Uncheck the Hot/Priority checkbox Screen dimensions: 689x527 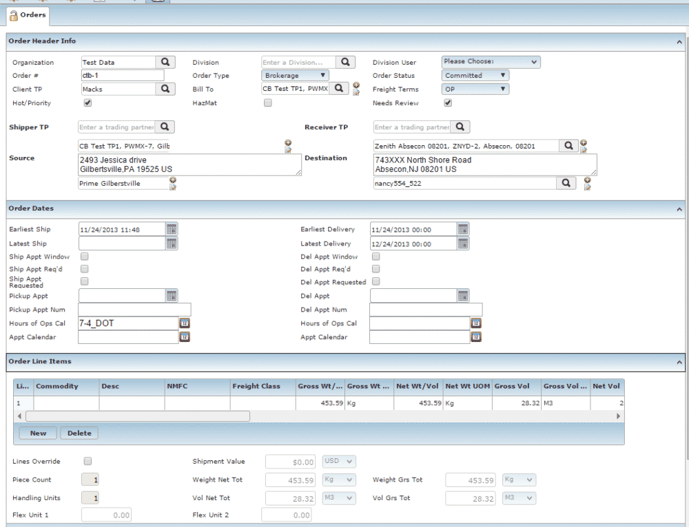[x=88, y=103]
